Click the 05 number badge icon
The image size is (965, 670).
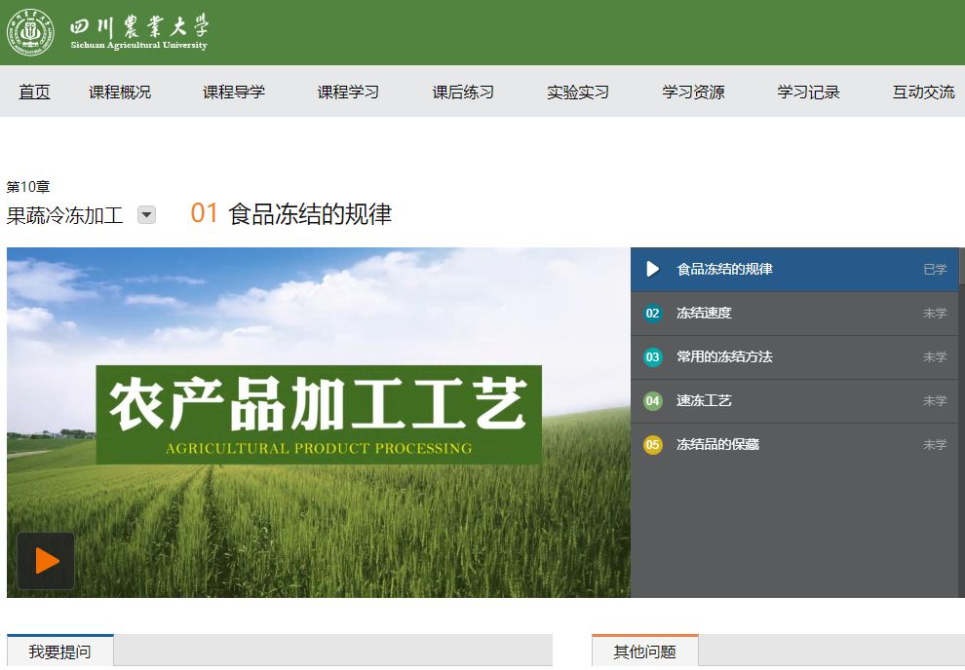pos(652,444)
